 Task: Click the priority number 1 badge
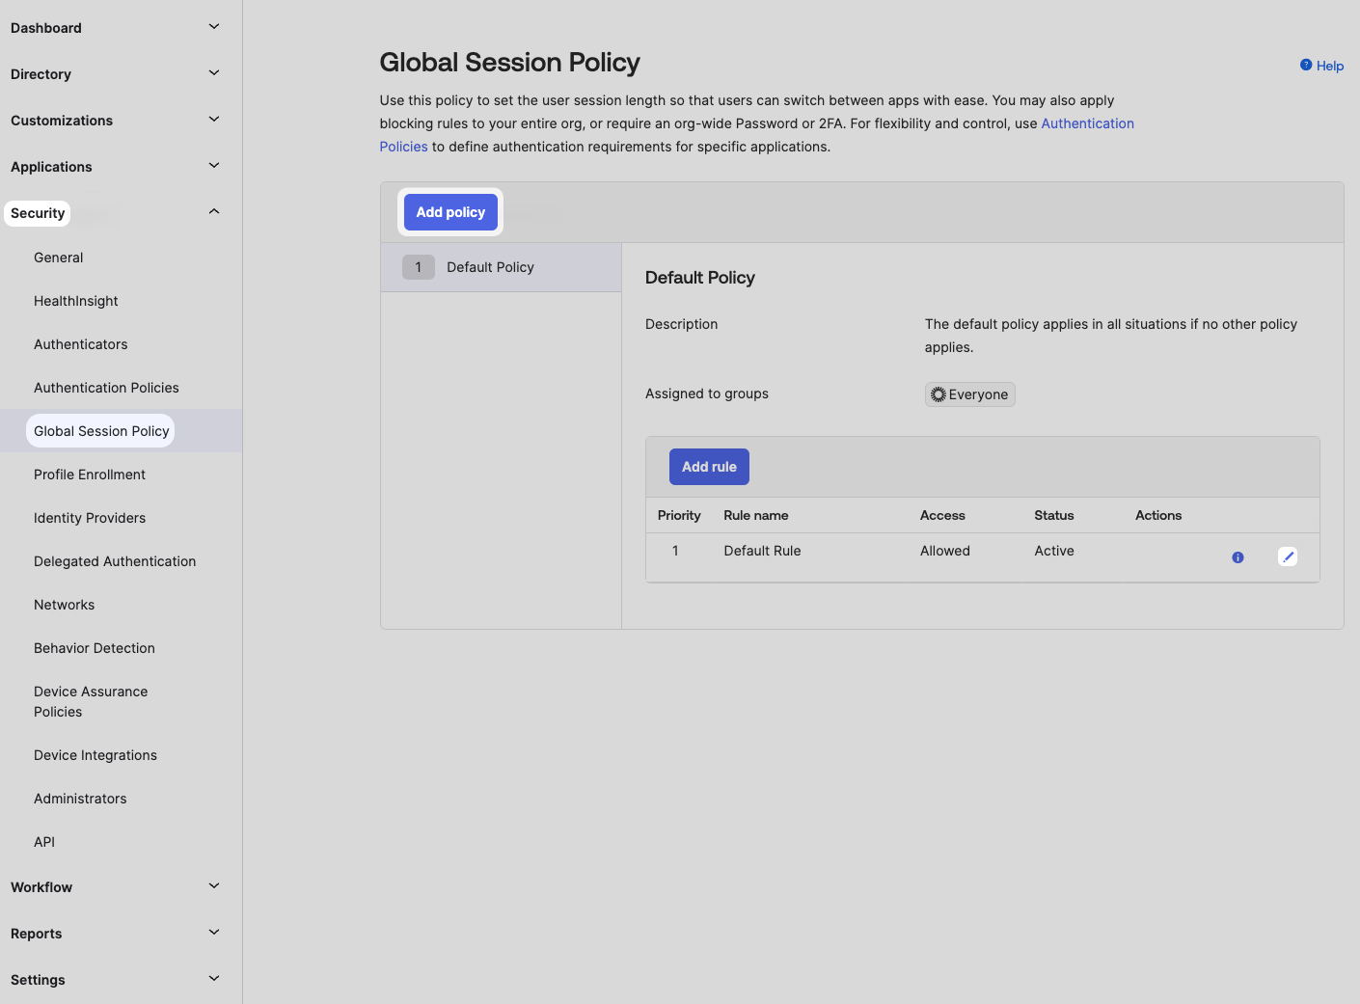[418, 267]
